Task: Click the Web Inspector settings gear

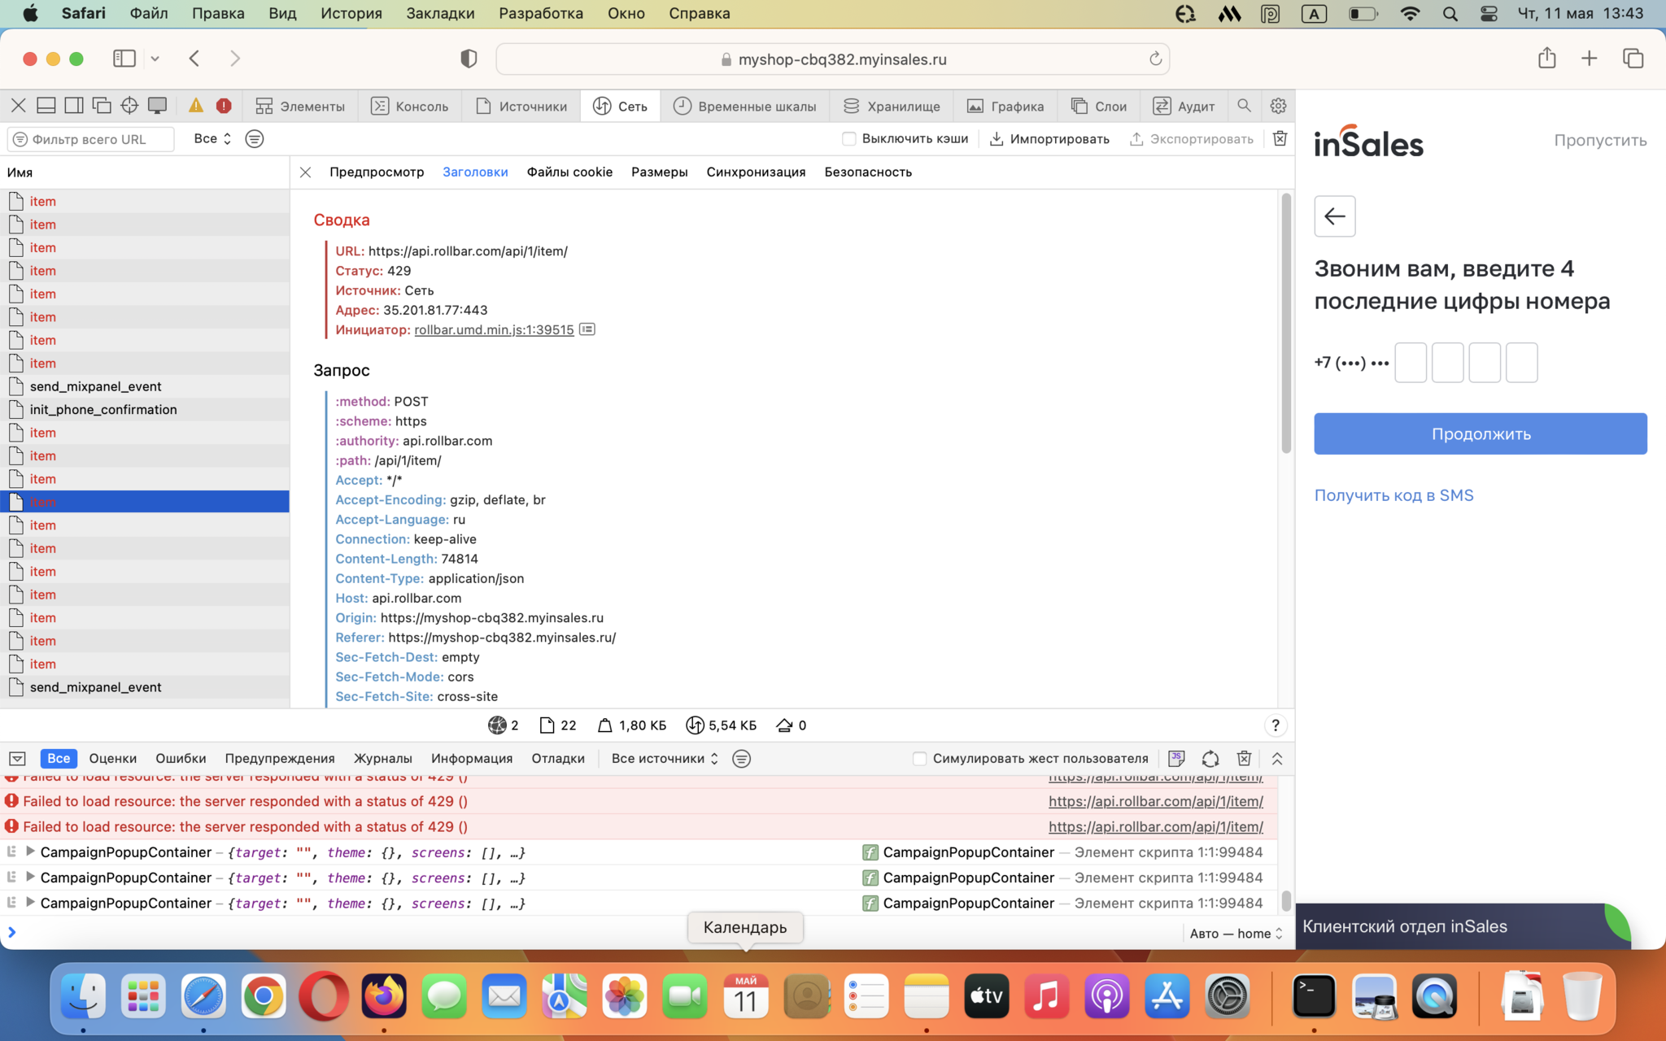Action: tap(1278, 106)
